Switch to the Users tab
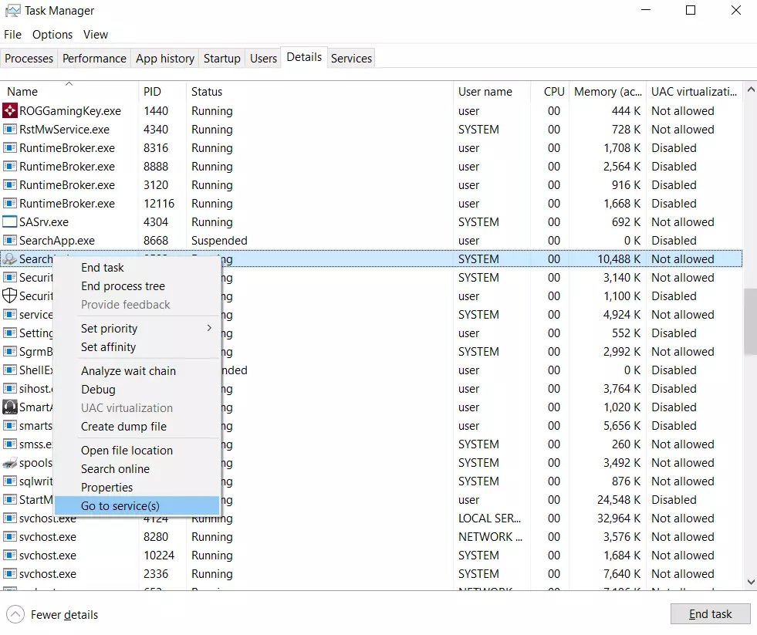 (263, 59)
